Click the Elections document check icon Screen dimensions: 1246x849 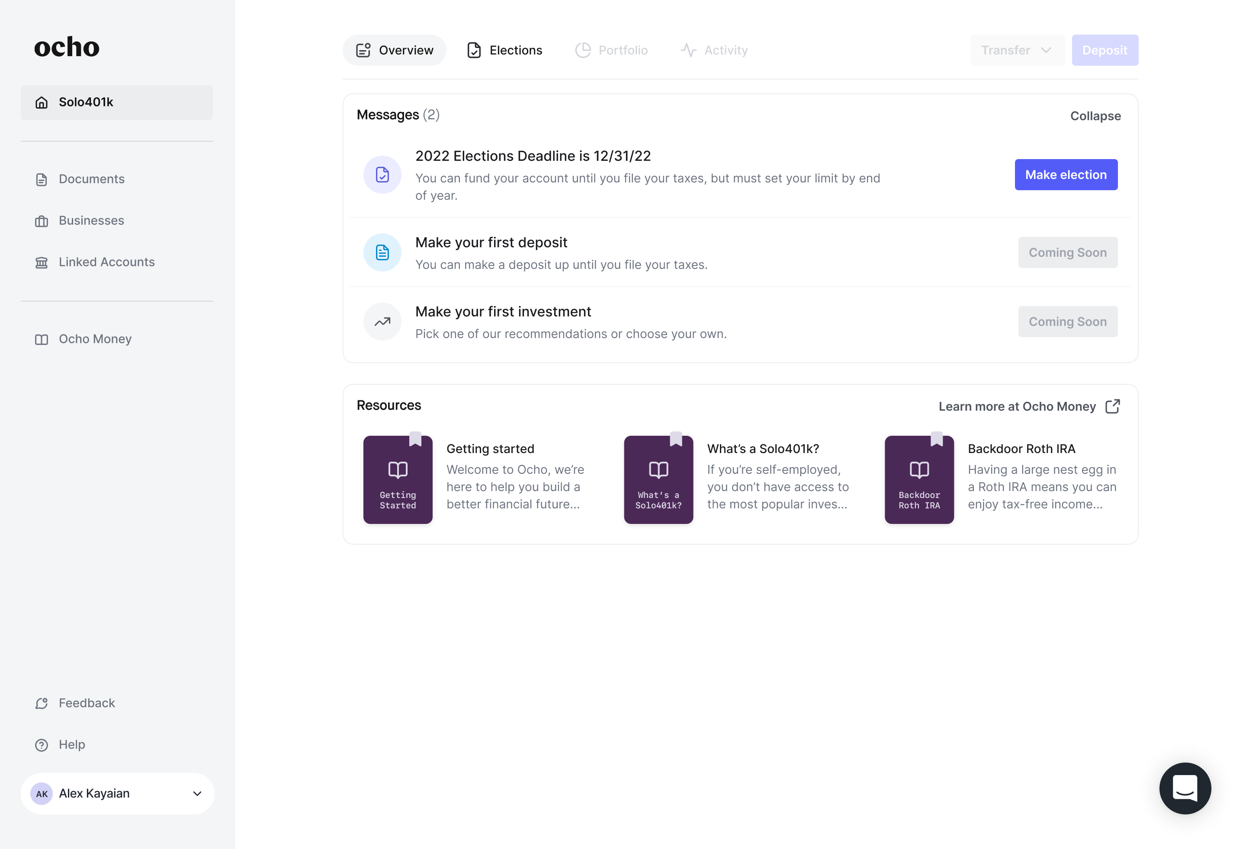(x=474, y=50)
